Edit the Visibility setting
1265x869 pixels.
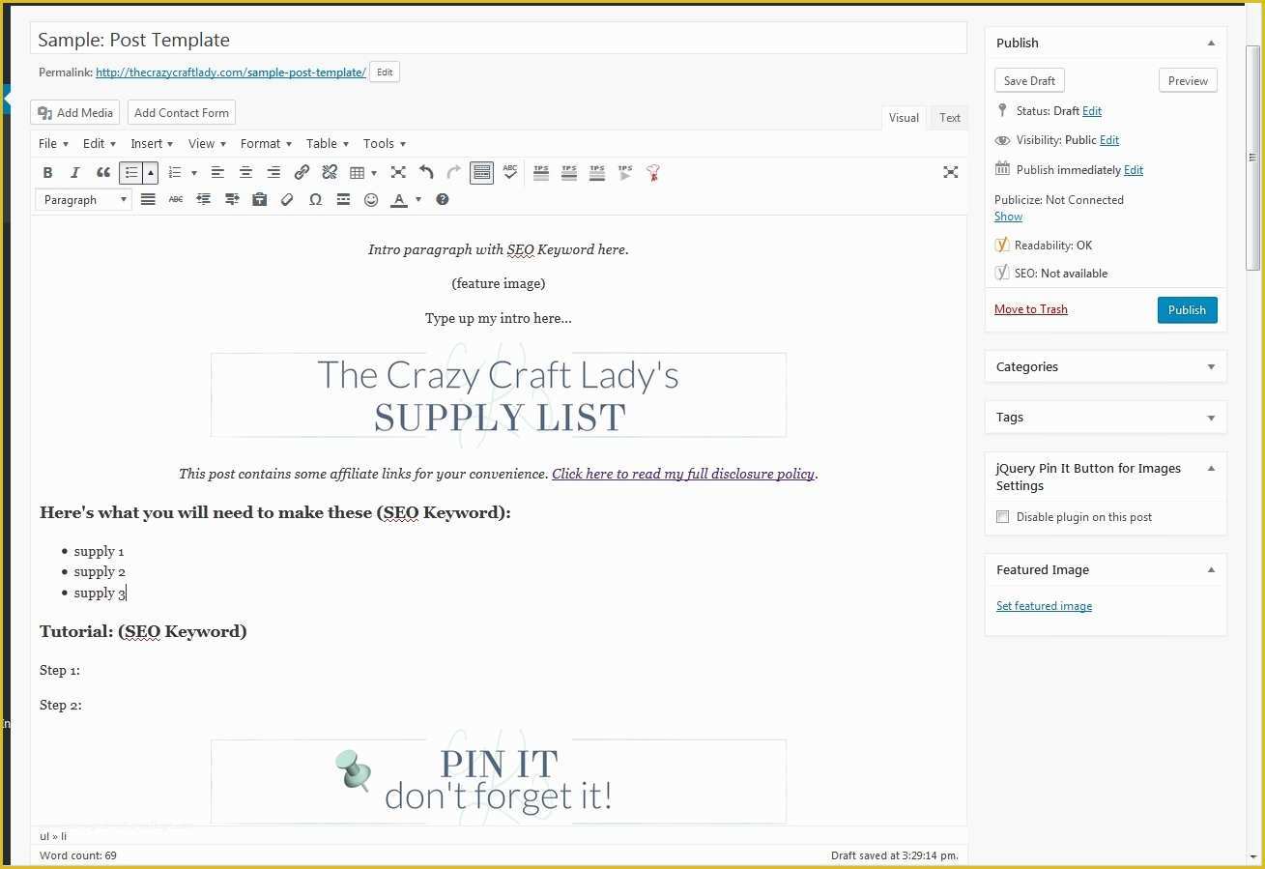coord(1109,140)
